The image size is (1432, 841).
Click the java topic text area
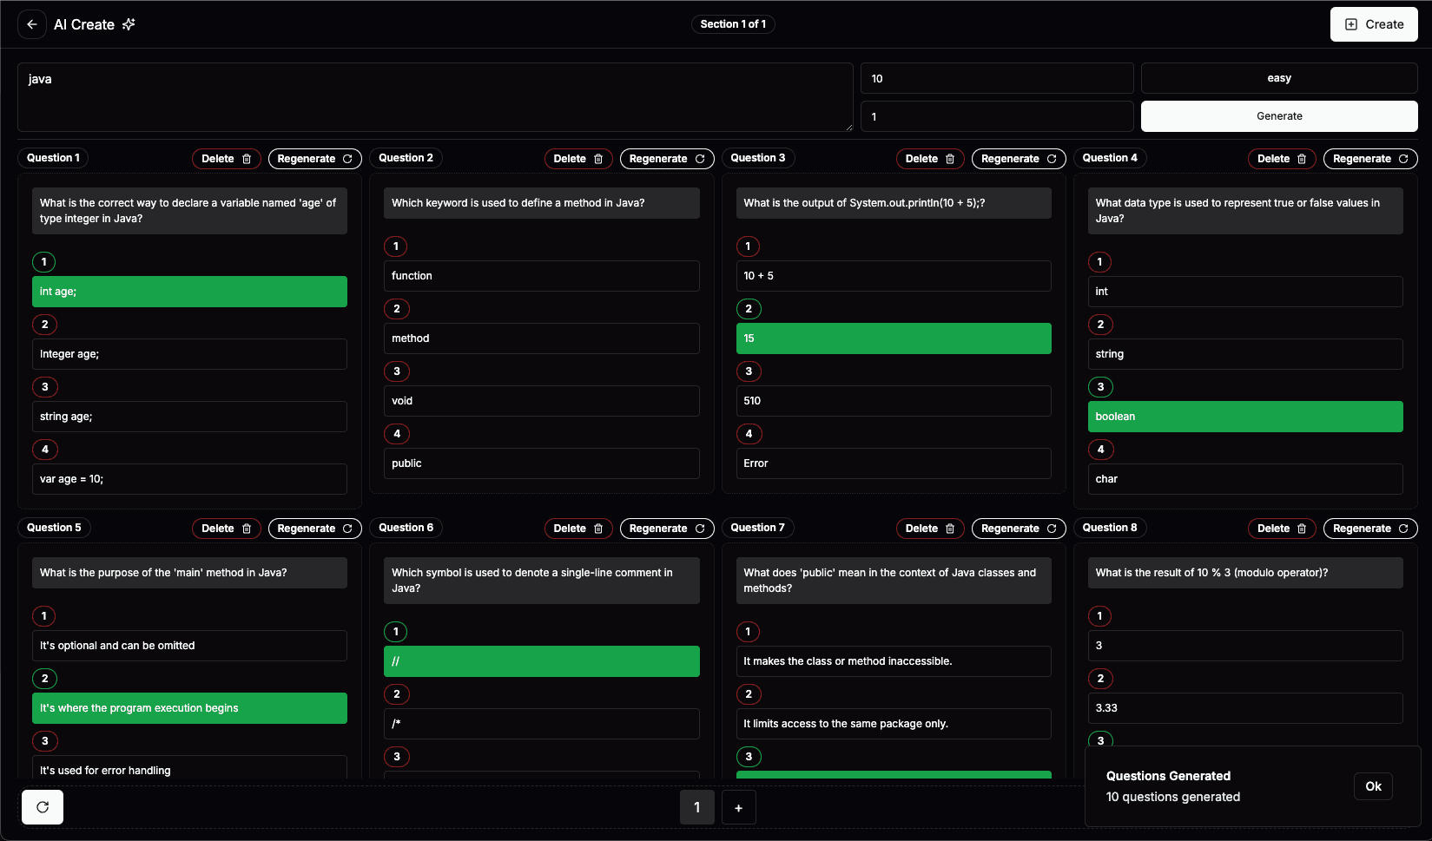[434, 96]
